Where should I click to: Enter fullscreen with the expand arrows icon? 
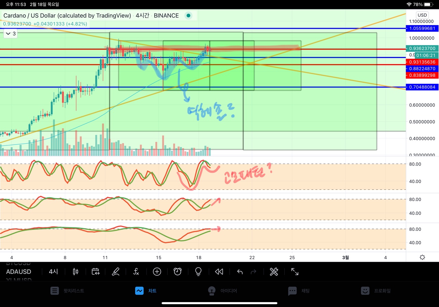(295, 272)
